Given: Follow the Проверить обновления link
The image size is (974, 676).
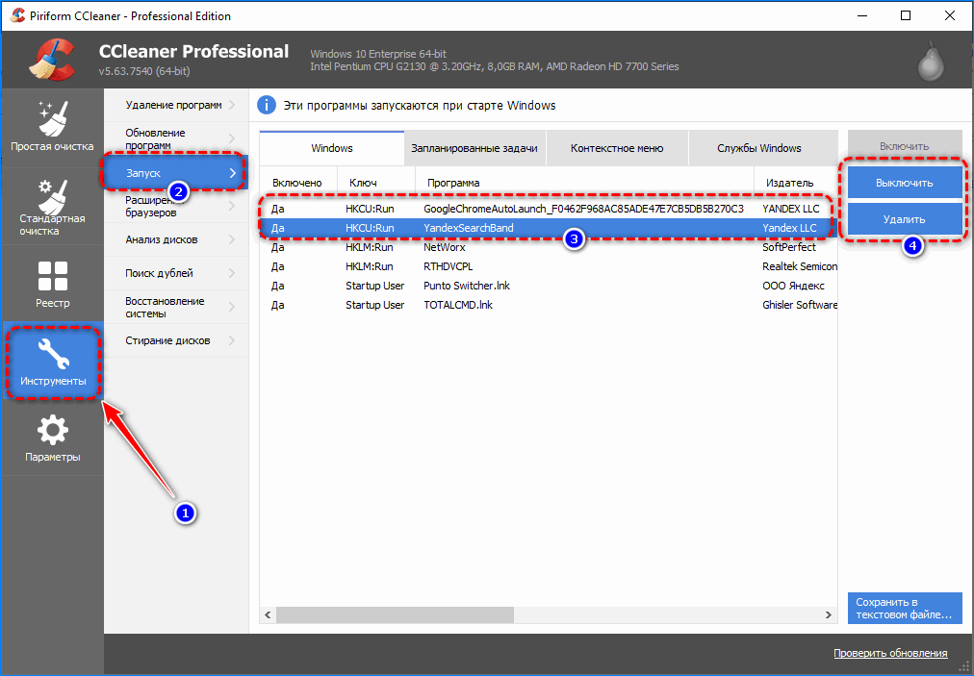Looking at the screenshot, I should [890, 653].
